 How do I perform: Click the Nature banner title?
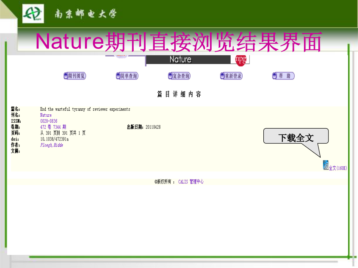click(180, 60)
